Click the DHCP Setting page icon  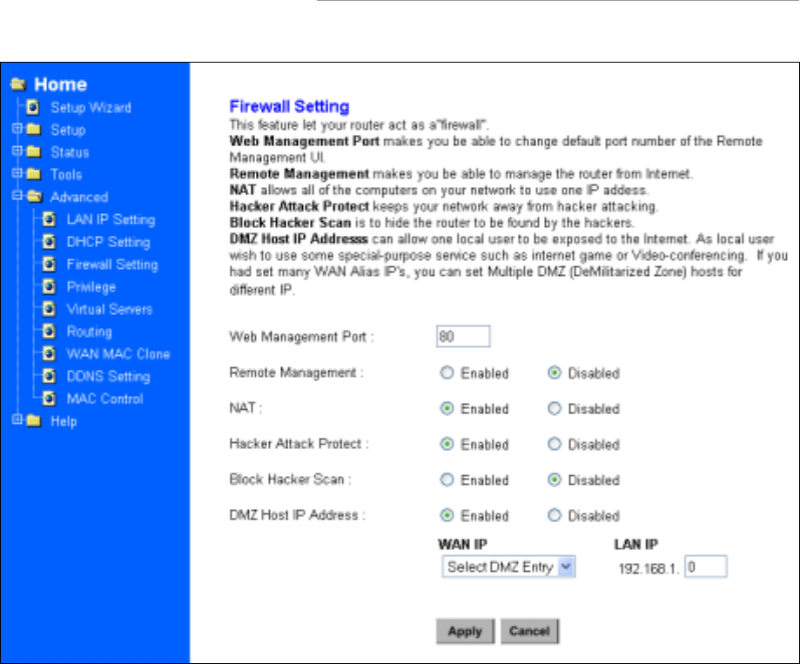click(49, 242)
